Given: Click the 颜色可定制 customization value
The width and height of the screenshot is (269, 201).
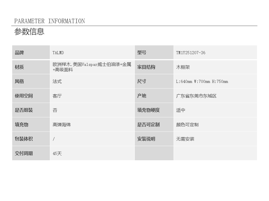Looking at the screenshot, I should 187,125.
